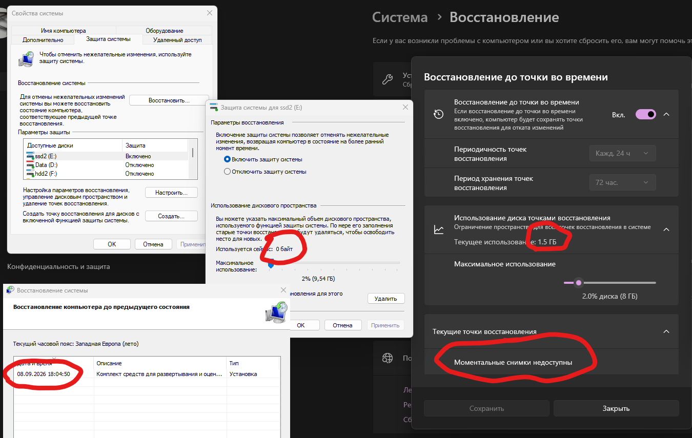692x438 pixels.
Task: Click the 2.0% диска (8 ГБ) label
Action: [609, 296]
